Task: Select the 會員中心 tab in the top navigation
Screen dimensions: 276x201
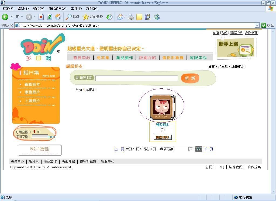Action: click(82, 58)
